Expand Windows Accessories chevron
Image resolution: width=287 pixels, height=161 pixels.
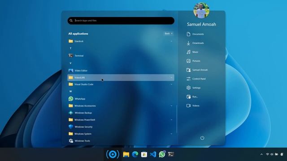coord(171,106)
